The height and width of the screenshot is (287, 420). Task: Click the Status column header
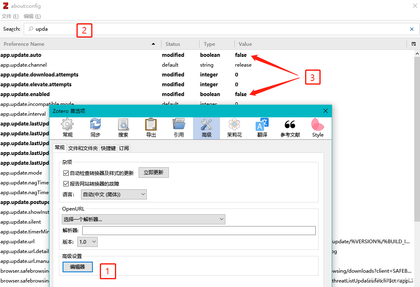(180, 44)
